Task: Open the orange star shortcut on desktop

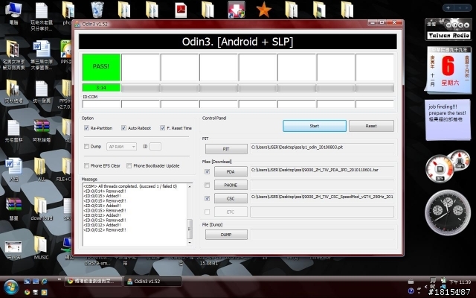Action: click(x=263, y=10)
